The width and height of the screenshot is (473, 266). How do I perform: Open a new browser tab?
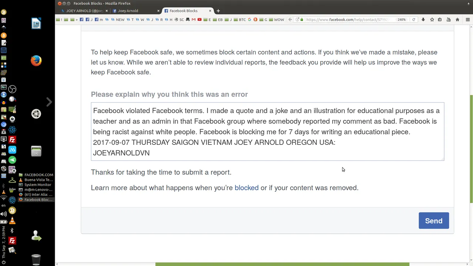coord(218,11)
